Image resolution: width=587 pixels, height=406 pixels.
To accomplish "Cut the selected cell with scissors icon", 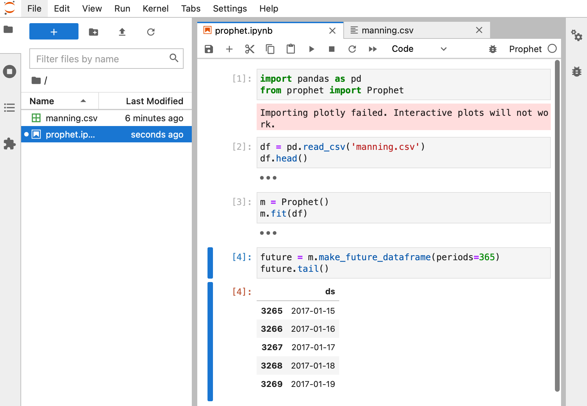I will (x=250, y=49).
